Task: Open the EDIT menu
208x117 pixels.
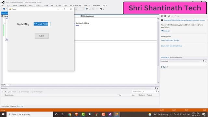Action: [x=9, y=6]
